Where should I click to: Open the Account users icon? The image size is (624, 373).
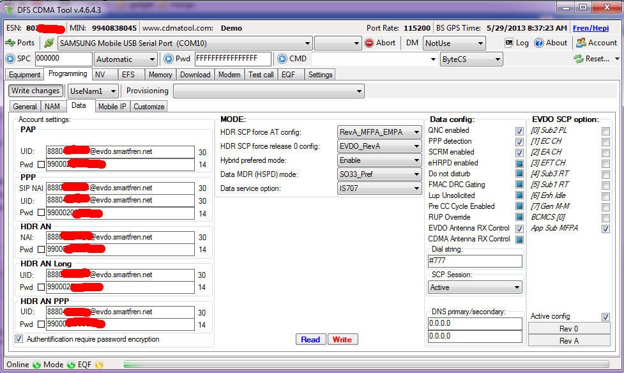click(581, 43)
